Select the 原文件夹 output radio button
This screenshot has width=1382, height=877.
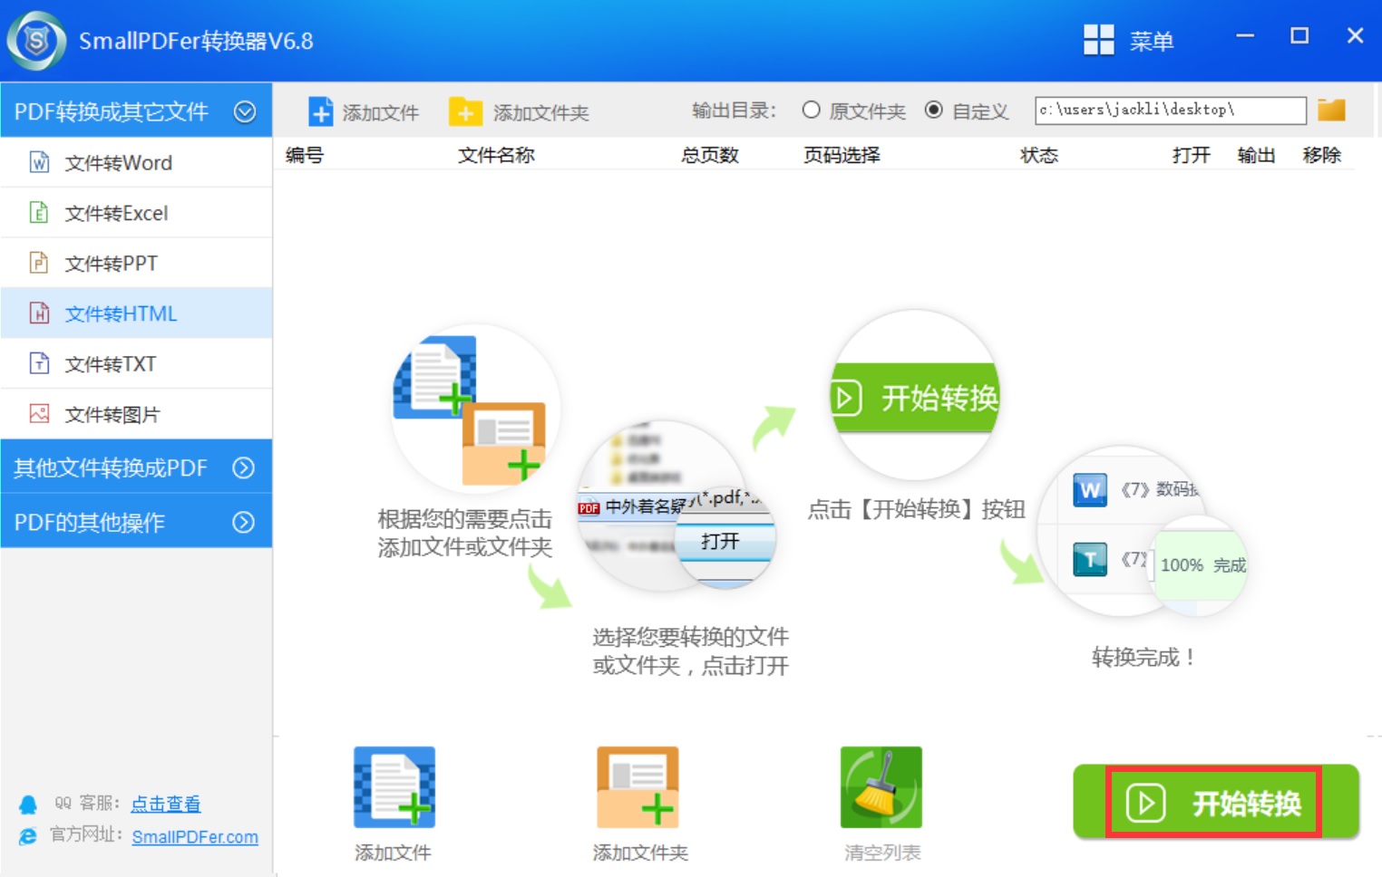coord(812,110)
